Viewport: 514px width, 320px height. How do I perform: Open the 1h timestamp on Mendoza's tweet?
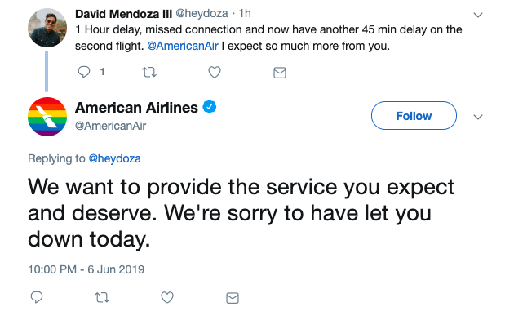pos(245,13)
